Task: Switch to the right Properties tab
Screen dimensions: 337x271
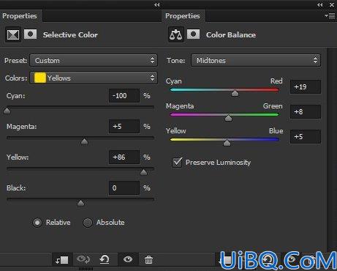Action: (183, 16)
